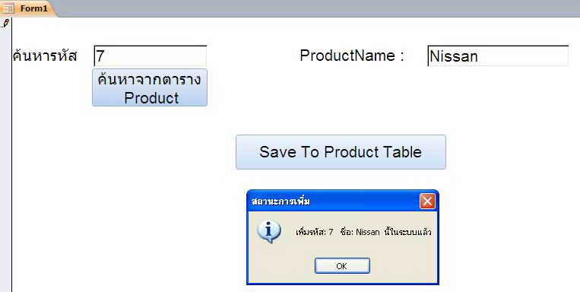
Task: Click the ค้นหาจากตาราง Product search button
Action: coord(150,87)
